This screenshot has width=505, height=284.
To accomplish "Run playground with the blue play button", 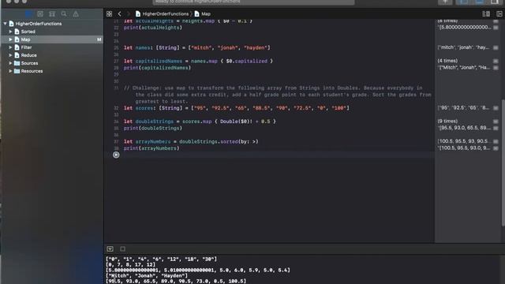I will 116,155.
